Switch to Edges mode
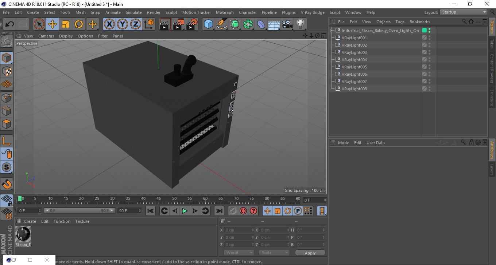Image resolution: width=496 pixels, height=265 pixels. click(x=7, y=111)
